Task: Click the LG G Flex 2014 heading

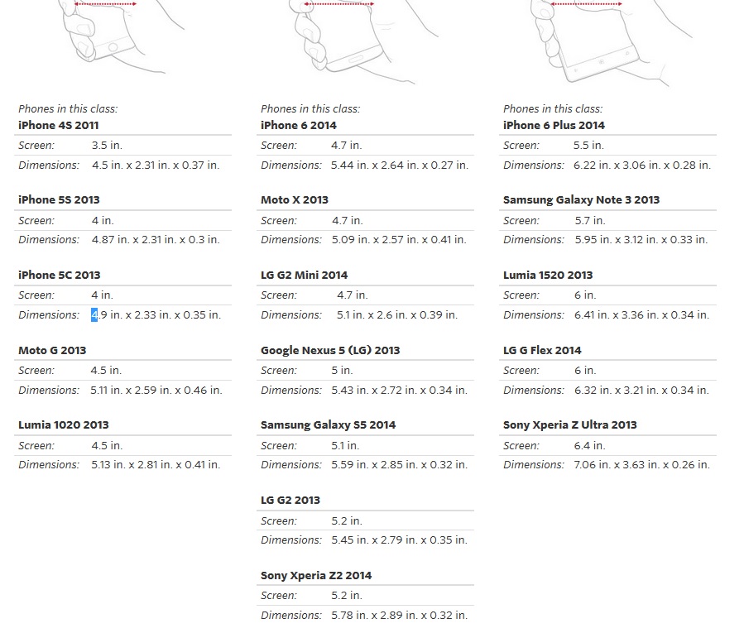Action: point(542,350)
